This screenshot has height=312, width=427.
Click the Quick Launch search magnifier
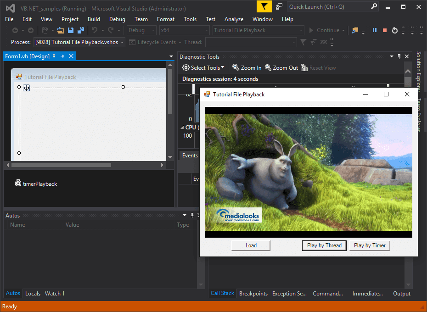374,6
